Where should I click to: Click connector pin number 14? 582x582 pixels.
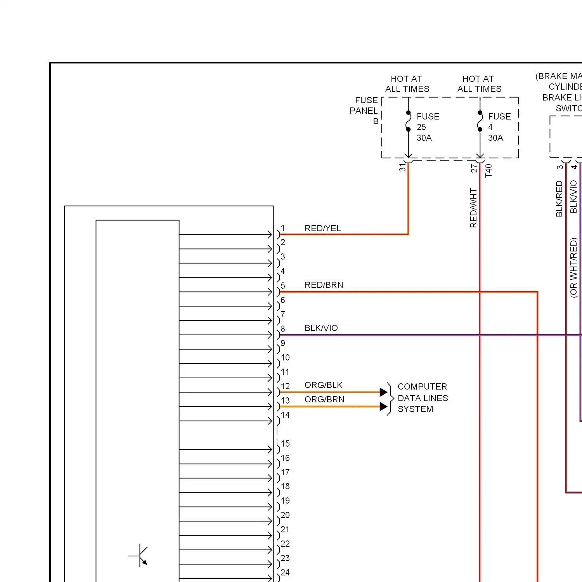click(x=285, y=415)
